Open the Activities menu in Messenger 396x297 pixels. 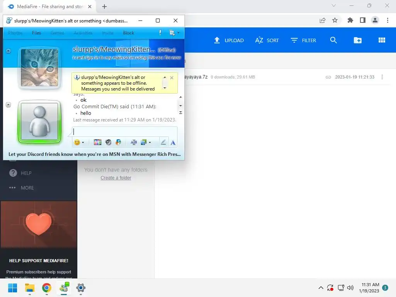point(83,33)
